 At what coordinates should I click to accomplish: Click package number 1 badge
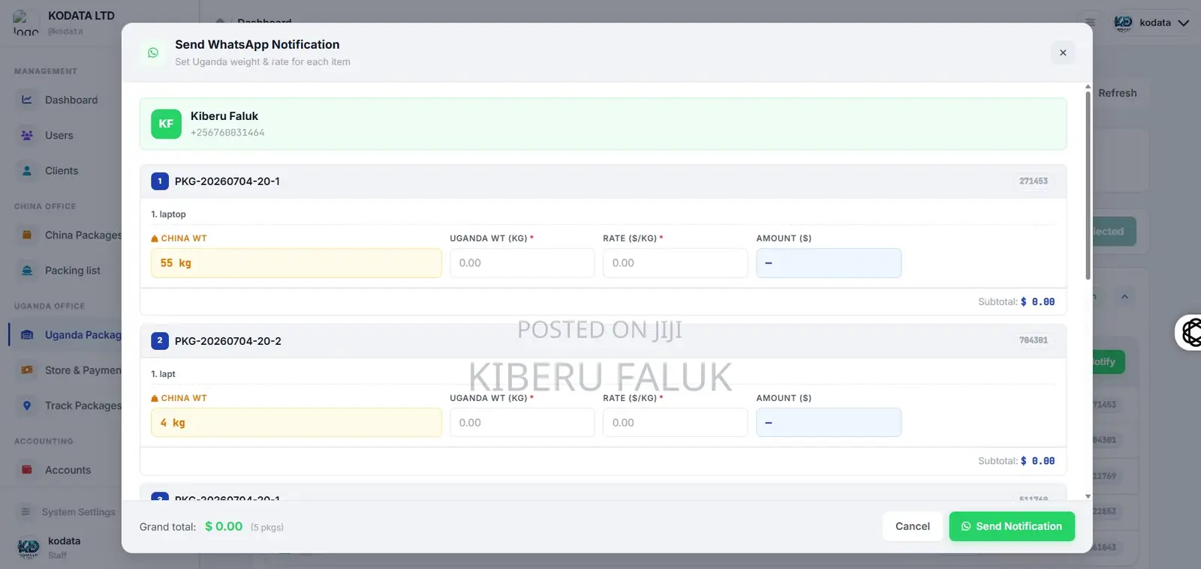(x=159, y=181)
